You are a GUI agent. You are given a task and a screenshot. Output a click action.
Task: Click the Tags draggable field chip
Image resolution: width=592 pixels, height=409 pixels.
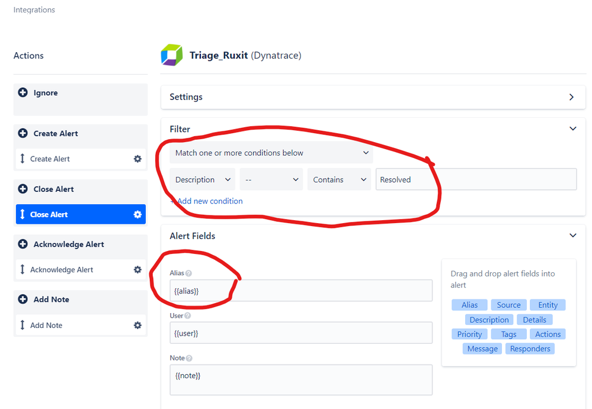pyautogui.click(x=508, y=334)
